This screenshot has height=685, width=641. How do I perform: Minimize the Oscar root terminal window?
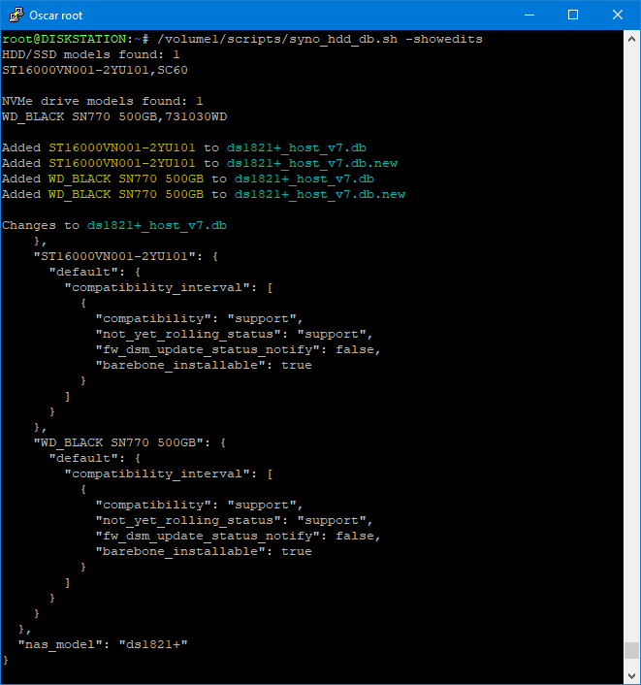coord(529,15)
